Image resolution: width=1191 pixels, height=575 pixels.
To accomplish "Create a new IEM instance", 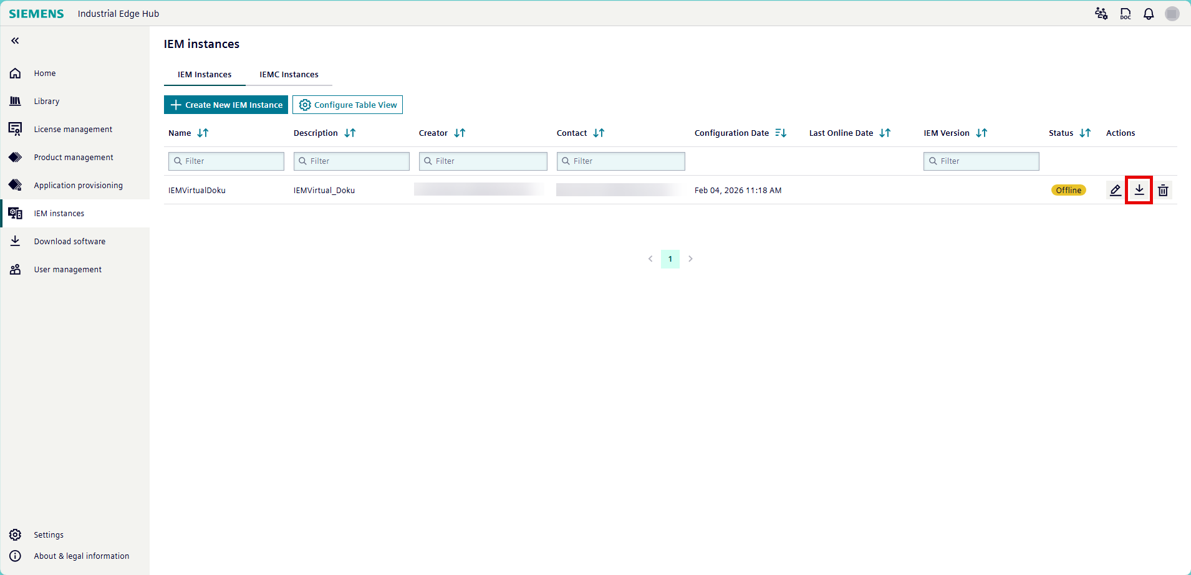I will point(226,105).
